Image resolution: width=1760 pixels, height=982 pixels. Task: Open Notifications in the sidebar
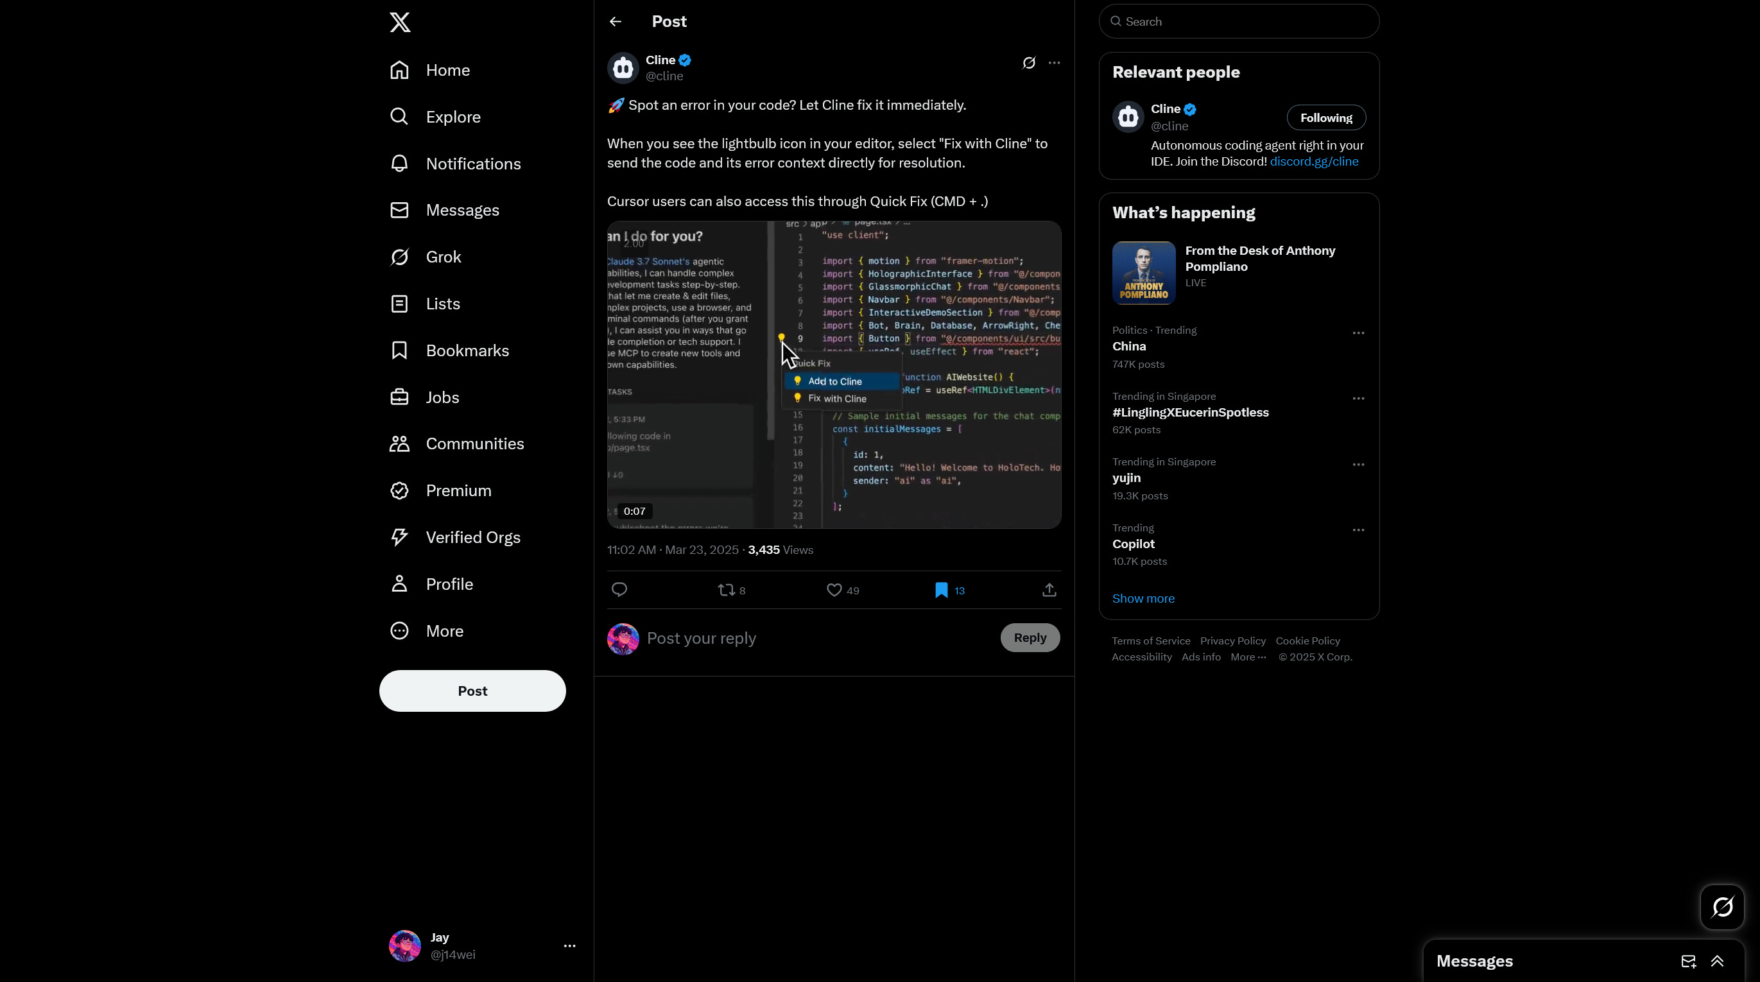pos(456,164)
